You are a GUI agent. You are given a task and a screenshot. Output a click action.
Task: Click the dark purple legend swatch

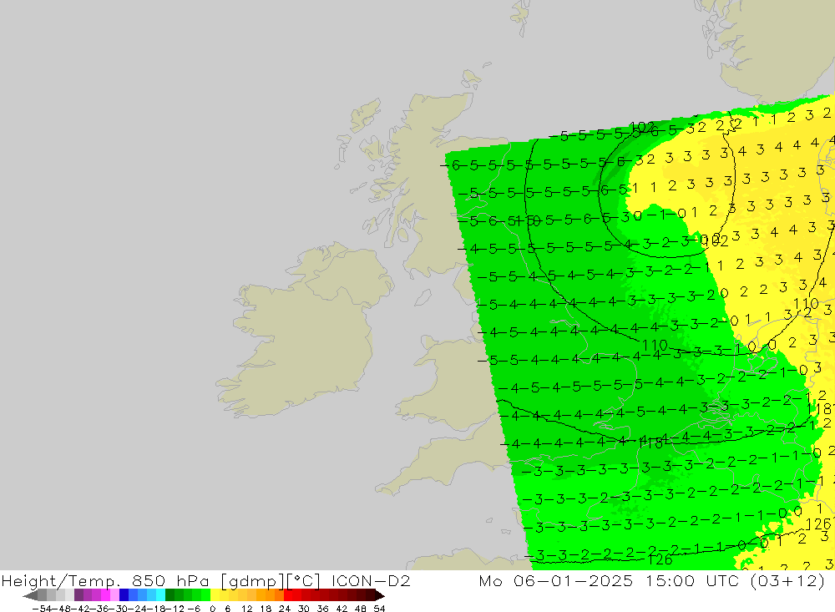[78, 595]
